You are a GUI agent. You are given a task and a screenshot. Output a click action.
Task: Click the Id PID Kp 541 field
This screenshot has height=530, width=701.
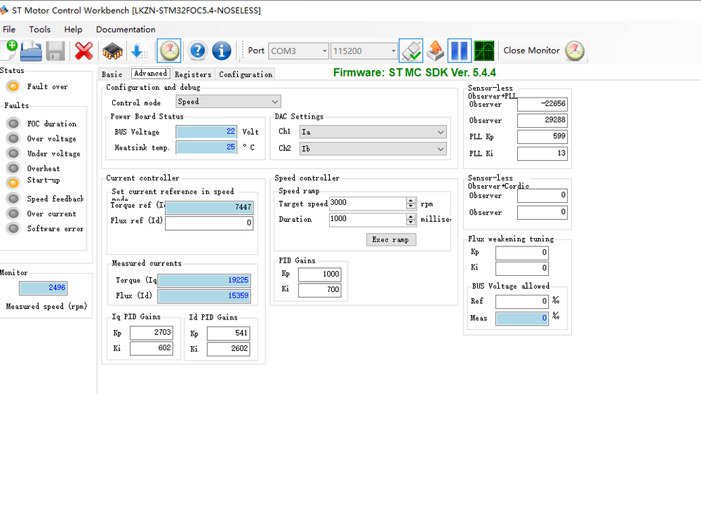pos(228,333)
